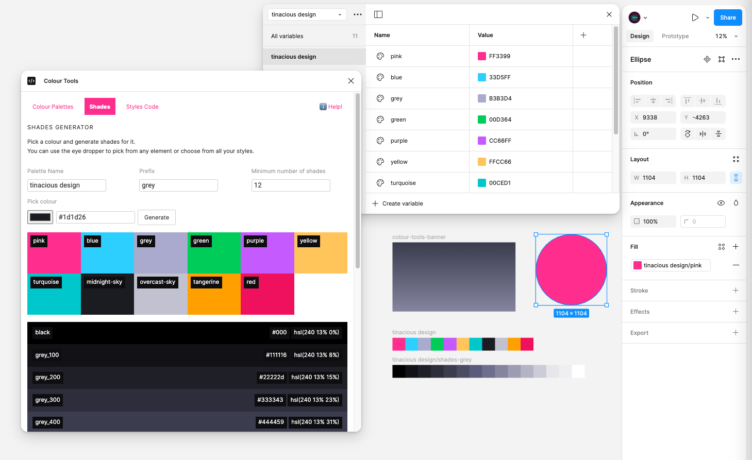Screen dimensions: 752x460
Task: Align bottom in Position section
Action: tap(718, 101)
